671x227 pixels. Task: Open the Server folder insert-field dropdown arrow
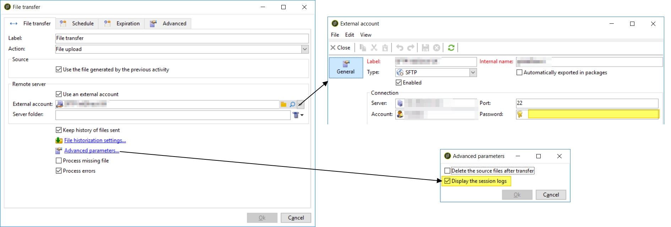pyautogui.click(x=302, y=115)
